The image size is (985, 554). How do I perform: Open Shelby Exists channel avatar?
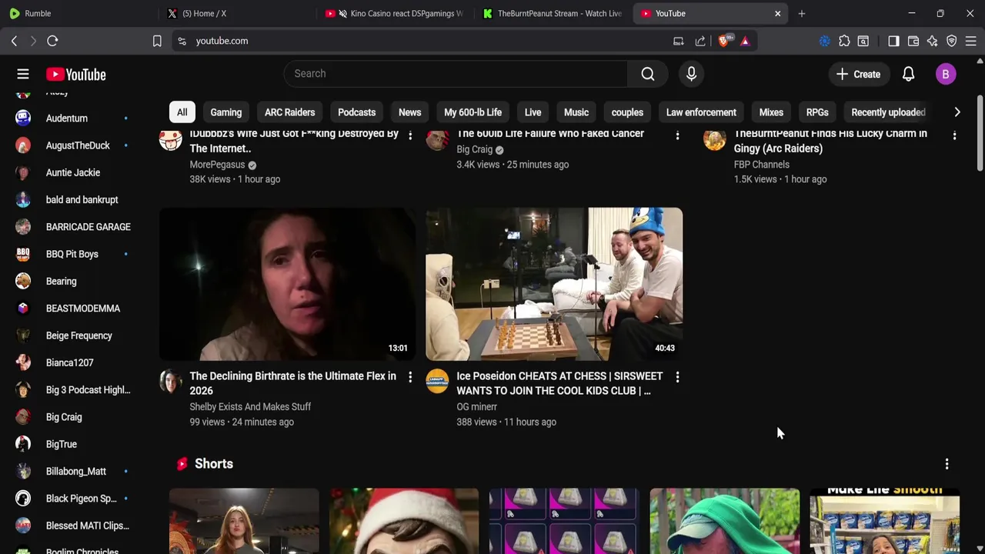pyautogui.click(x=171, y=381)
